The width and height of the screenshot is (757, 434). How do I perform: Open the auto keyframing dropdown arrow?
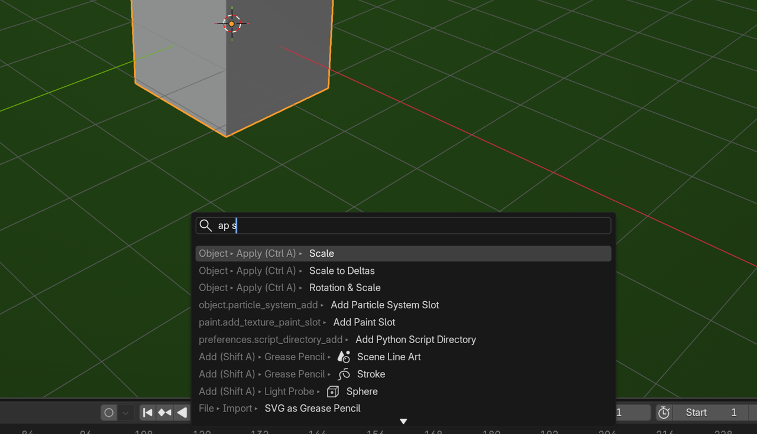pos(125,413)
